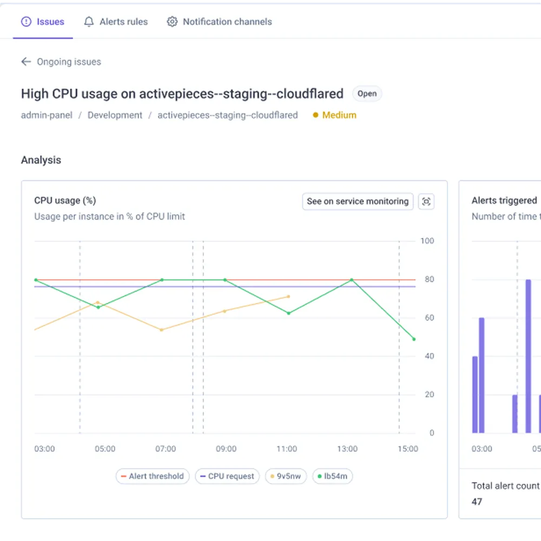Click the bell icon for Alerts rules
This screenshot has height=541, width=541.
pyautogui.click(x=89, y=22)
